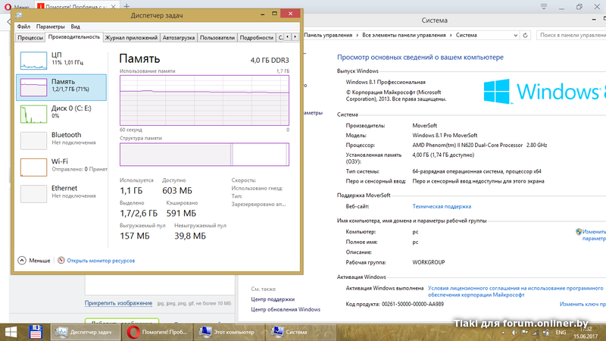Open the Параметры menu in Task Manager
Image resolution: width=606 pixels, height=341 pixels.
(50, 27)
